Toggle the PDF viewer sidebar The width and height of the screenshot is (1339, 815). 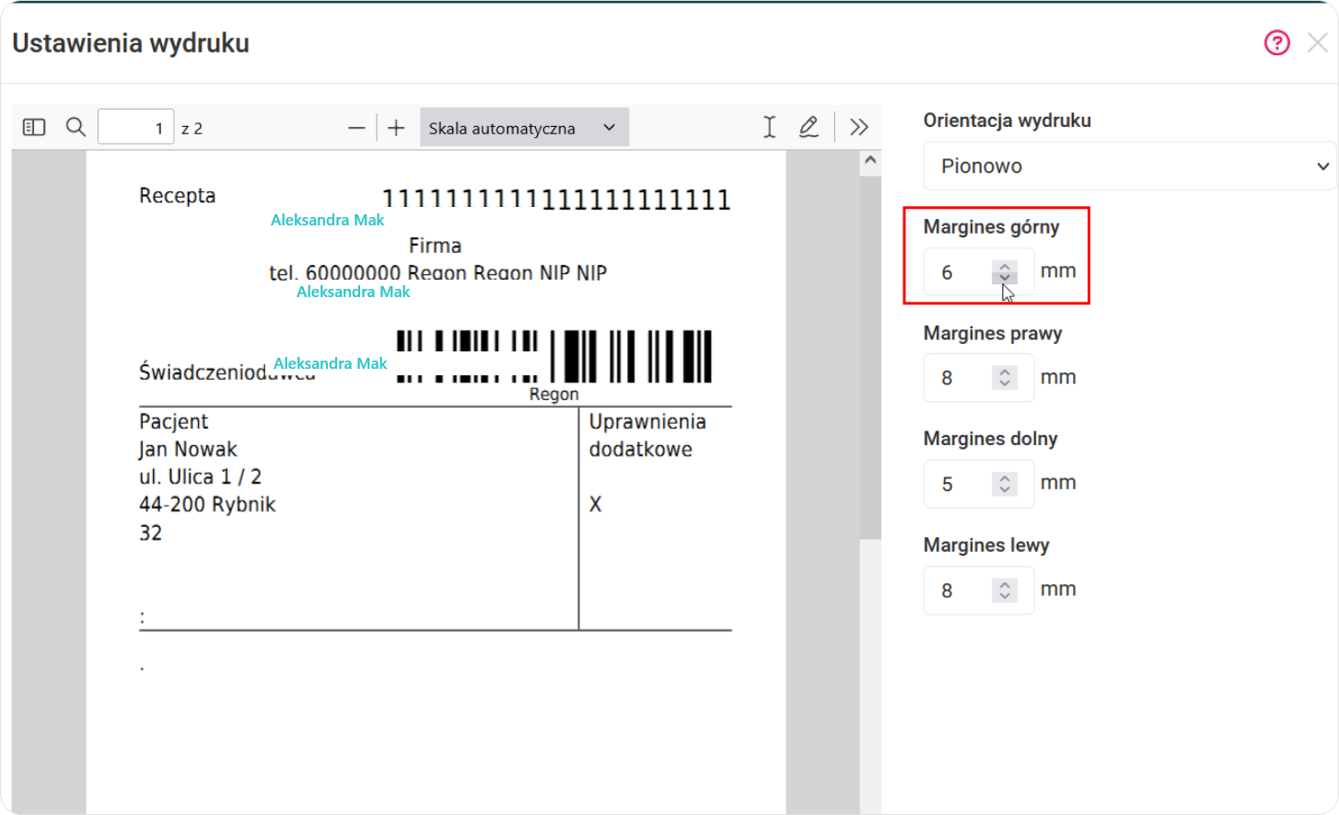(34, 127)
